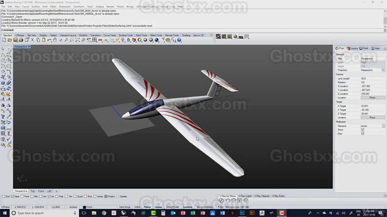This screenshot has width=387, height=217.
Task: Click the four viewports grid icon
Action: click(x=95, y=40)
